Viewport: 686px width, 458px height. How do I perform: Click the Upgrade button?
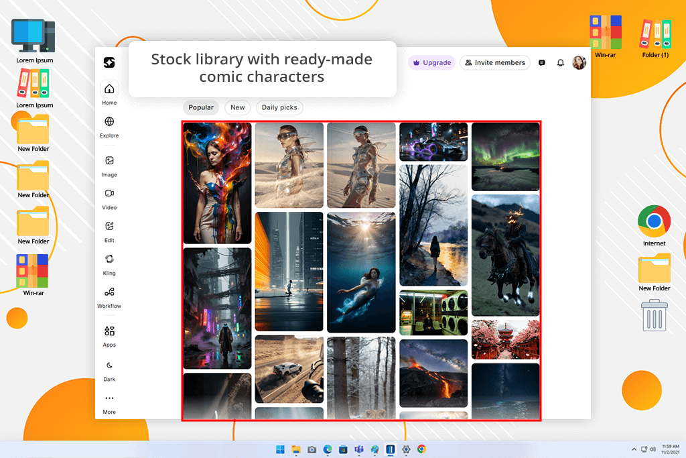[432, 62]
